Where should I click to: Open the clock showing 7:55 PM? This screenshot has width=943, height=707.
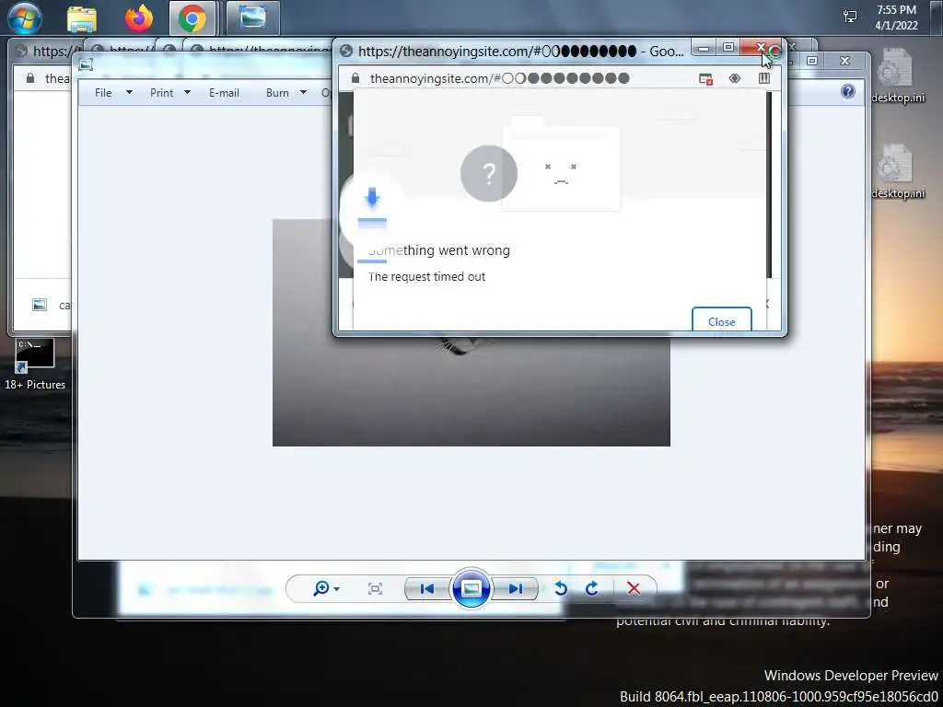[896, 17]
